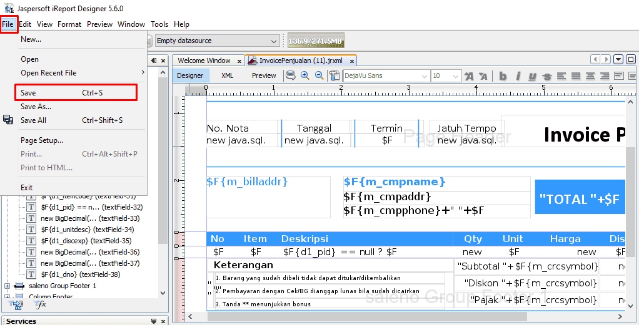Select the $F{m_cmpname} field in the designer
The image size is (639, 325).
click(436, 182)
